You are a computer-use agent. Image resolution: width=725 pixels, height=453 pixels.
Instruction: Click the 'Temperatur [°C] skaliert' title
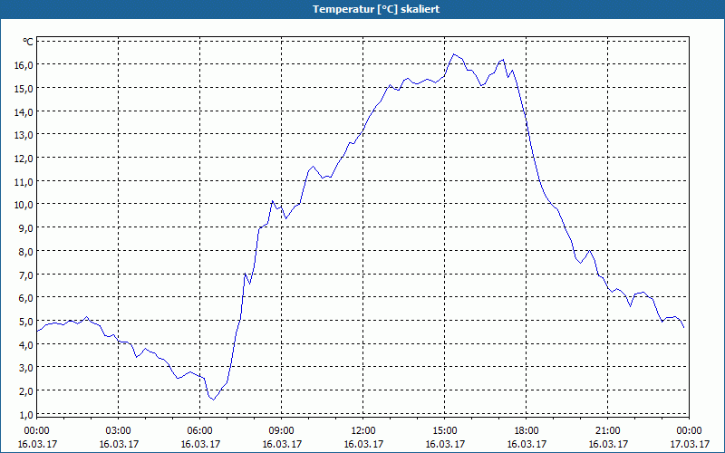tap(376, 9)
